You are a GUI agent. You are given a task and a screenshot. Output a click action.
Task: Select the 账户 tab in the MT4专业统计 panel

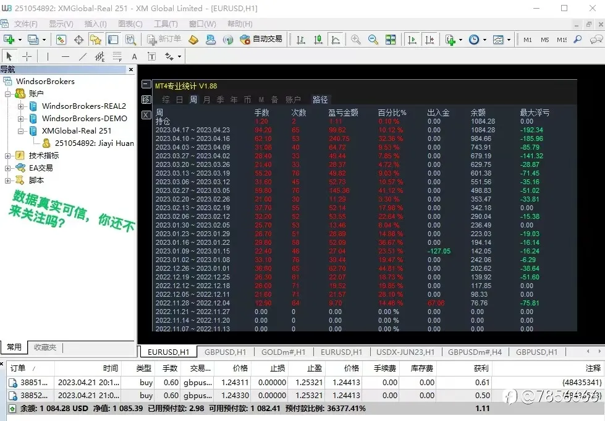pyautogui.click(x=293, y=100)
